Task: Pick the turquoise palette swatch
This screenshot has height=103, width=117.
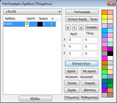Action: click(105, 77)
